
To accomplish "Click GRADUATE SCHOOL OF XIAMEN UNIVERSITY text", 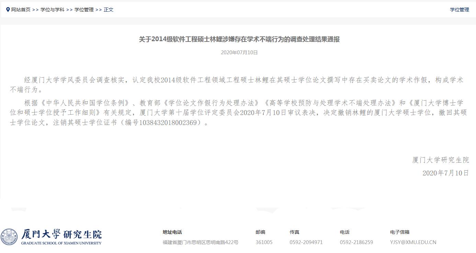I will click(x=61, y=243).
